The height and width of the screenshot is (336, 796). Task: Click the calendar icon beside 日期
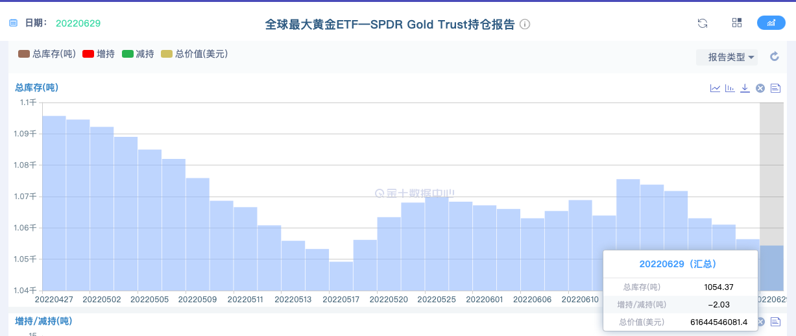coord(13,23)
